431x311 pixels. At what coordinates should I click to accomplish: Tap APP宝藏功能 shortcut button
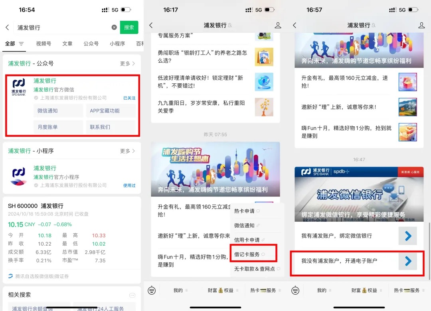[x=111, y=111]
